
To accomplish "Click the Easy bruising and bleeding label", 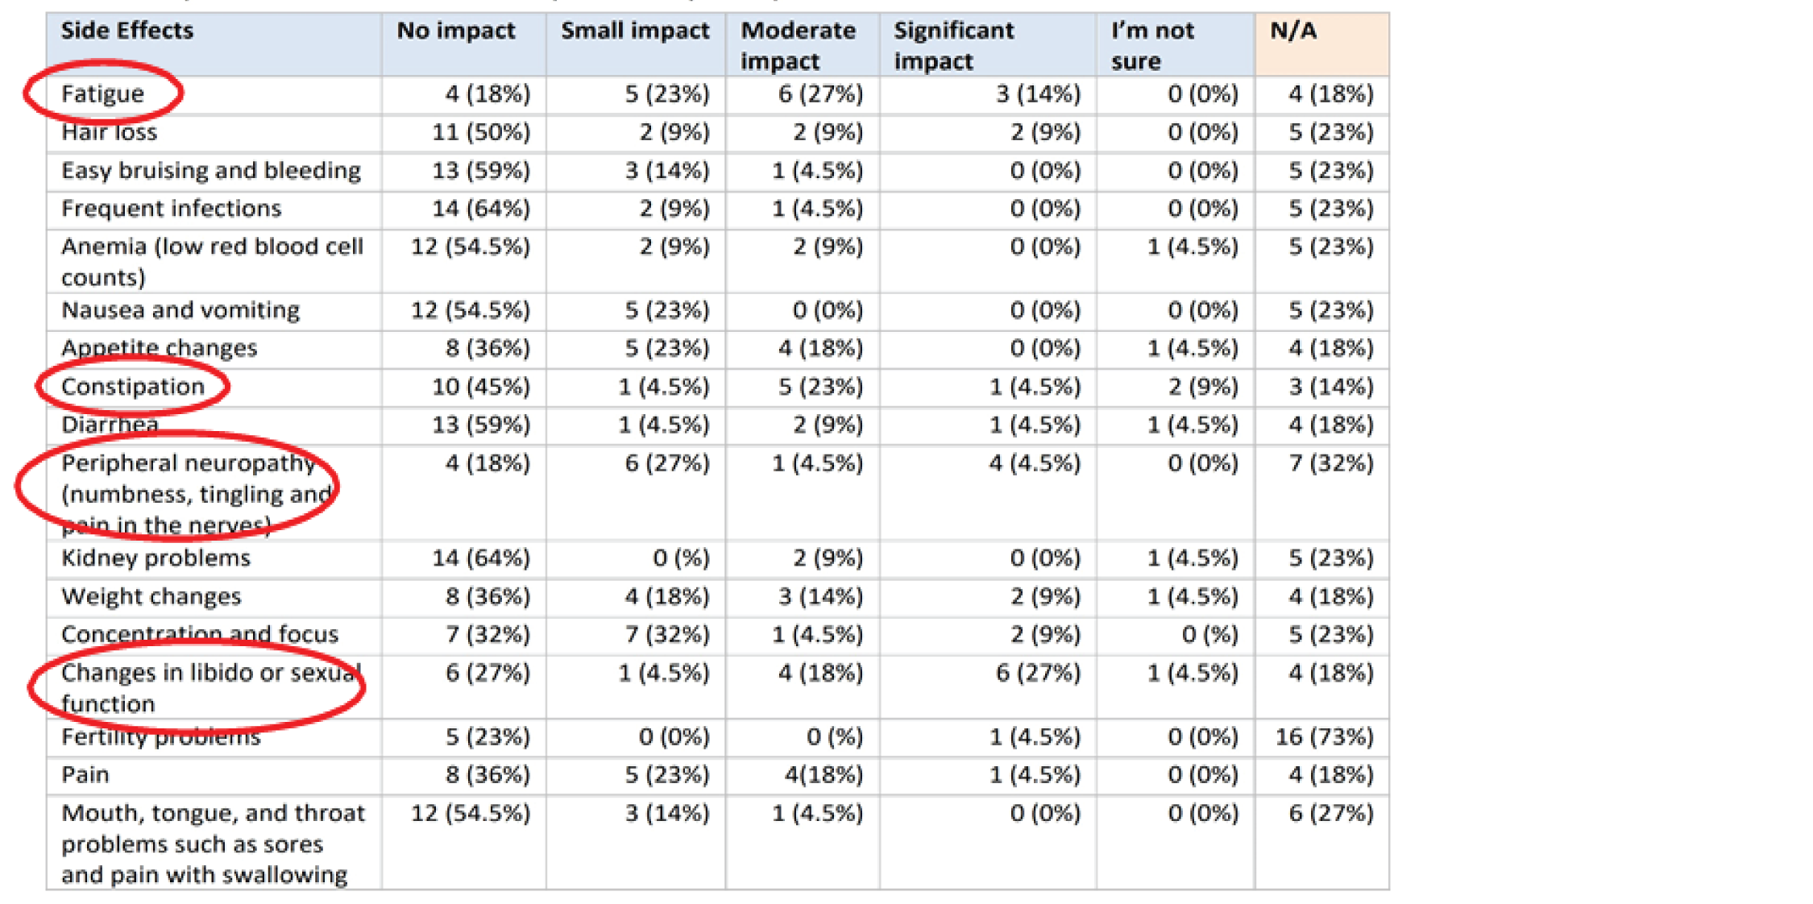I will click(211, 171).
